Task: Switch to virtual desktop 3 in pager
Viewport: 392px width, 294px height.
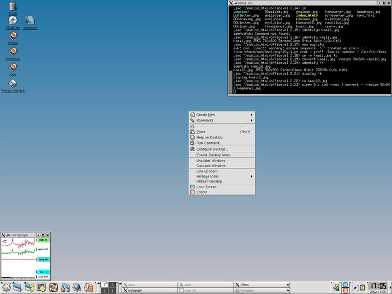Action: click(x=105, y=291)
